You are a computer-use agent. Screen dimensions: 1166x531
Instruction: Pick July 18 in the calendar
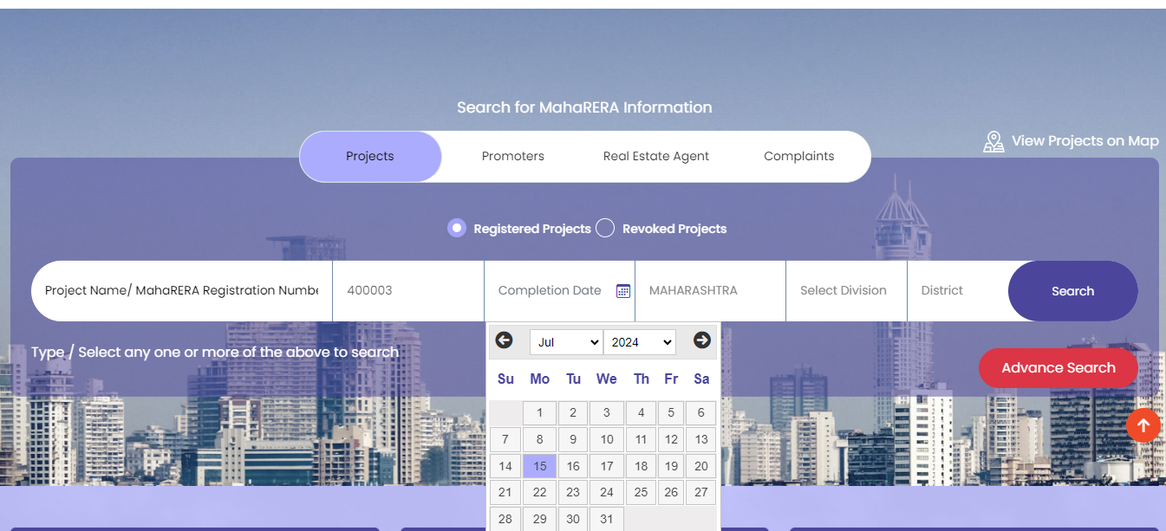(641, 467)
